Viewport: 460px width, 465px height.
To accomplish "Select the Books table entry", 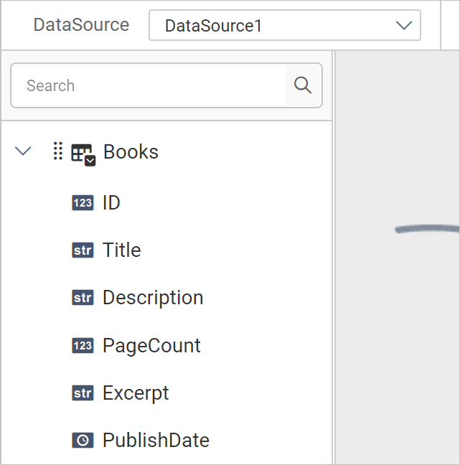I will (x=131, y=152).
